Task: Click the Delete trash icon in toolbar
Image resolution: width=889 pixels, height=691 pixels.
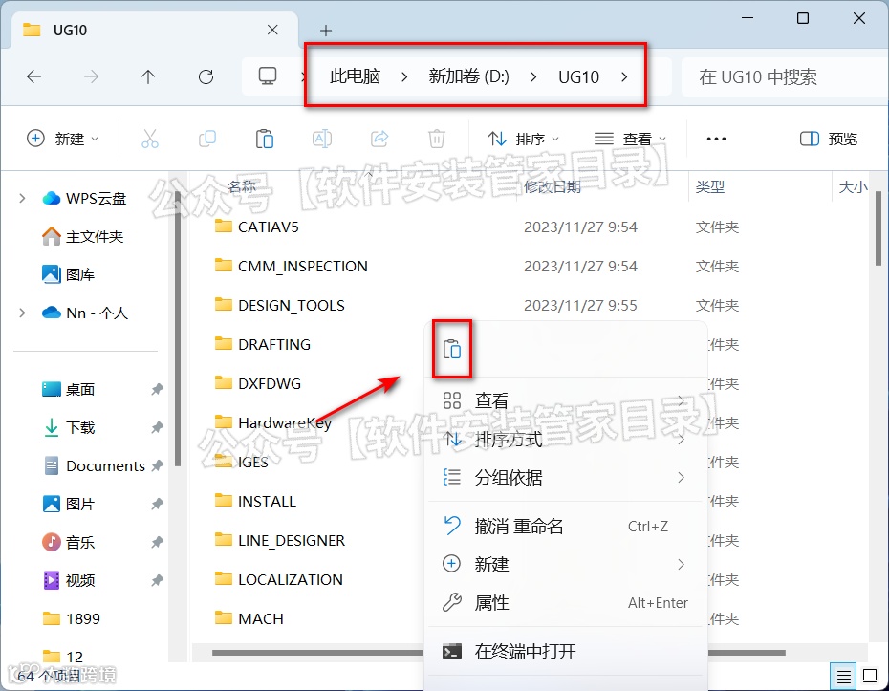Action: click(x=437, y=139)
